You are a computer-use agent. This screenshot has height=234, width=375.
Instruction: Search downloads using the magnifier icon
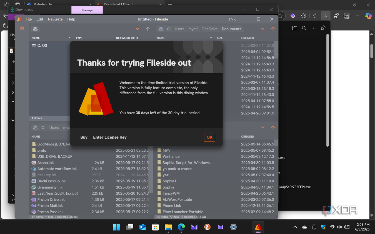click(304, 28)
